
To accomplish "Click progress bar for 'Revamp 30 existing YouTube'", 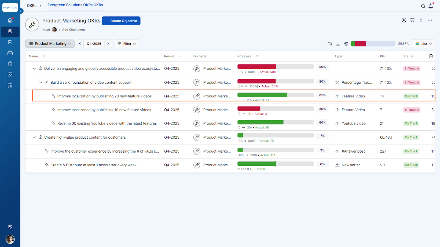I will 276,122.
